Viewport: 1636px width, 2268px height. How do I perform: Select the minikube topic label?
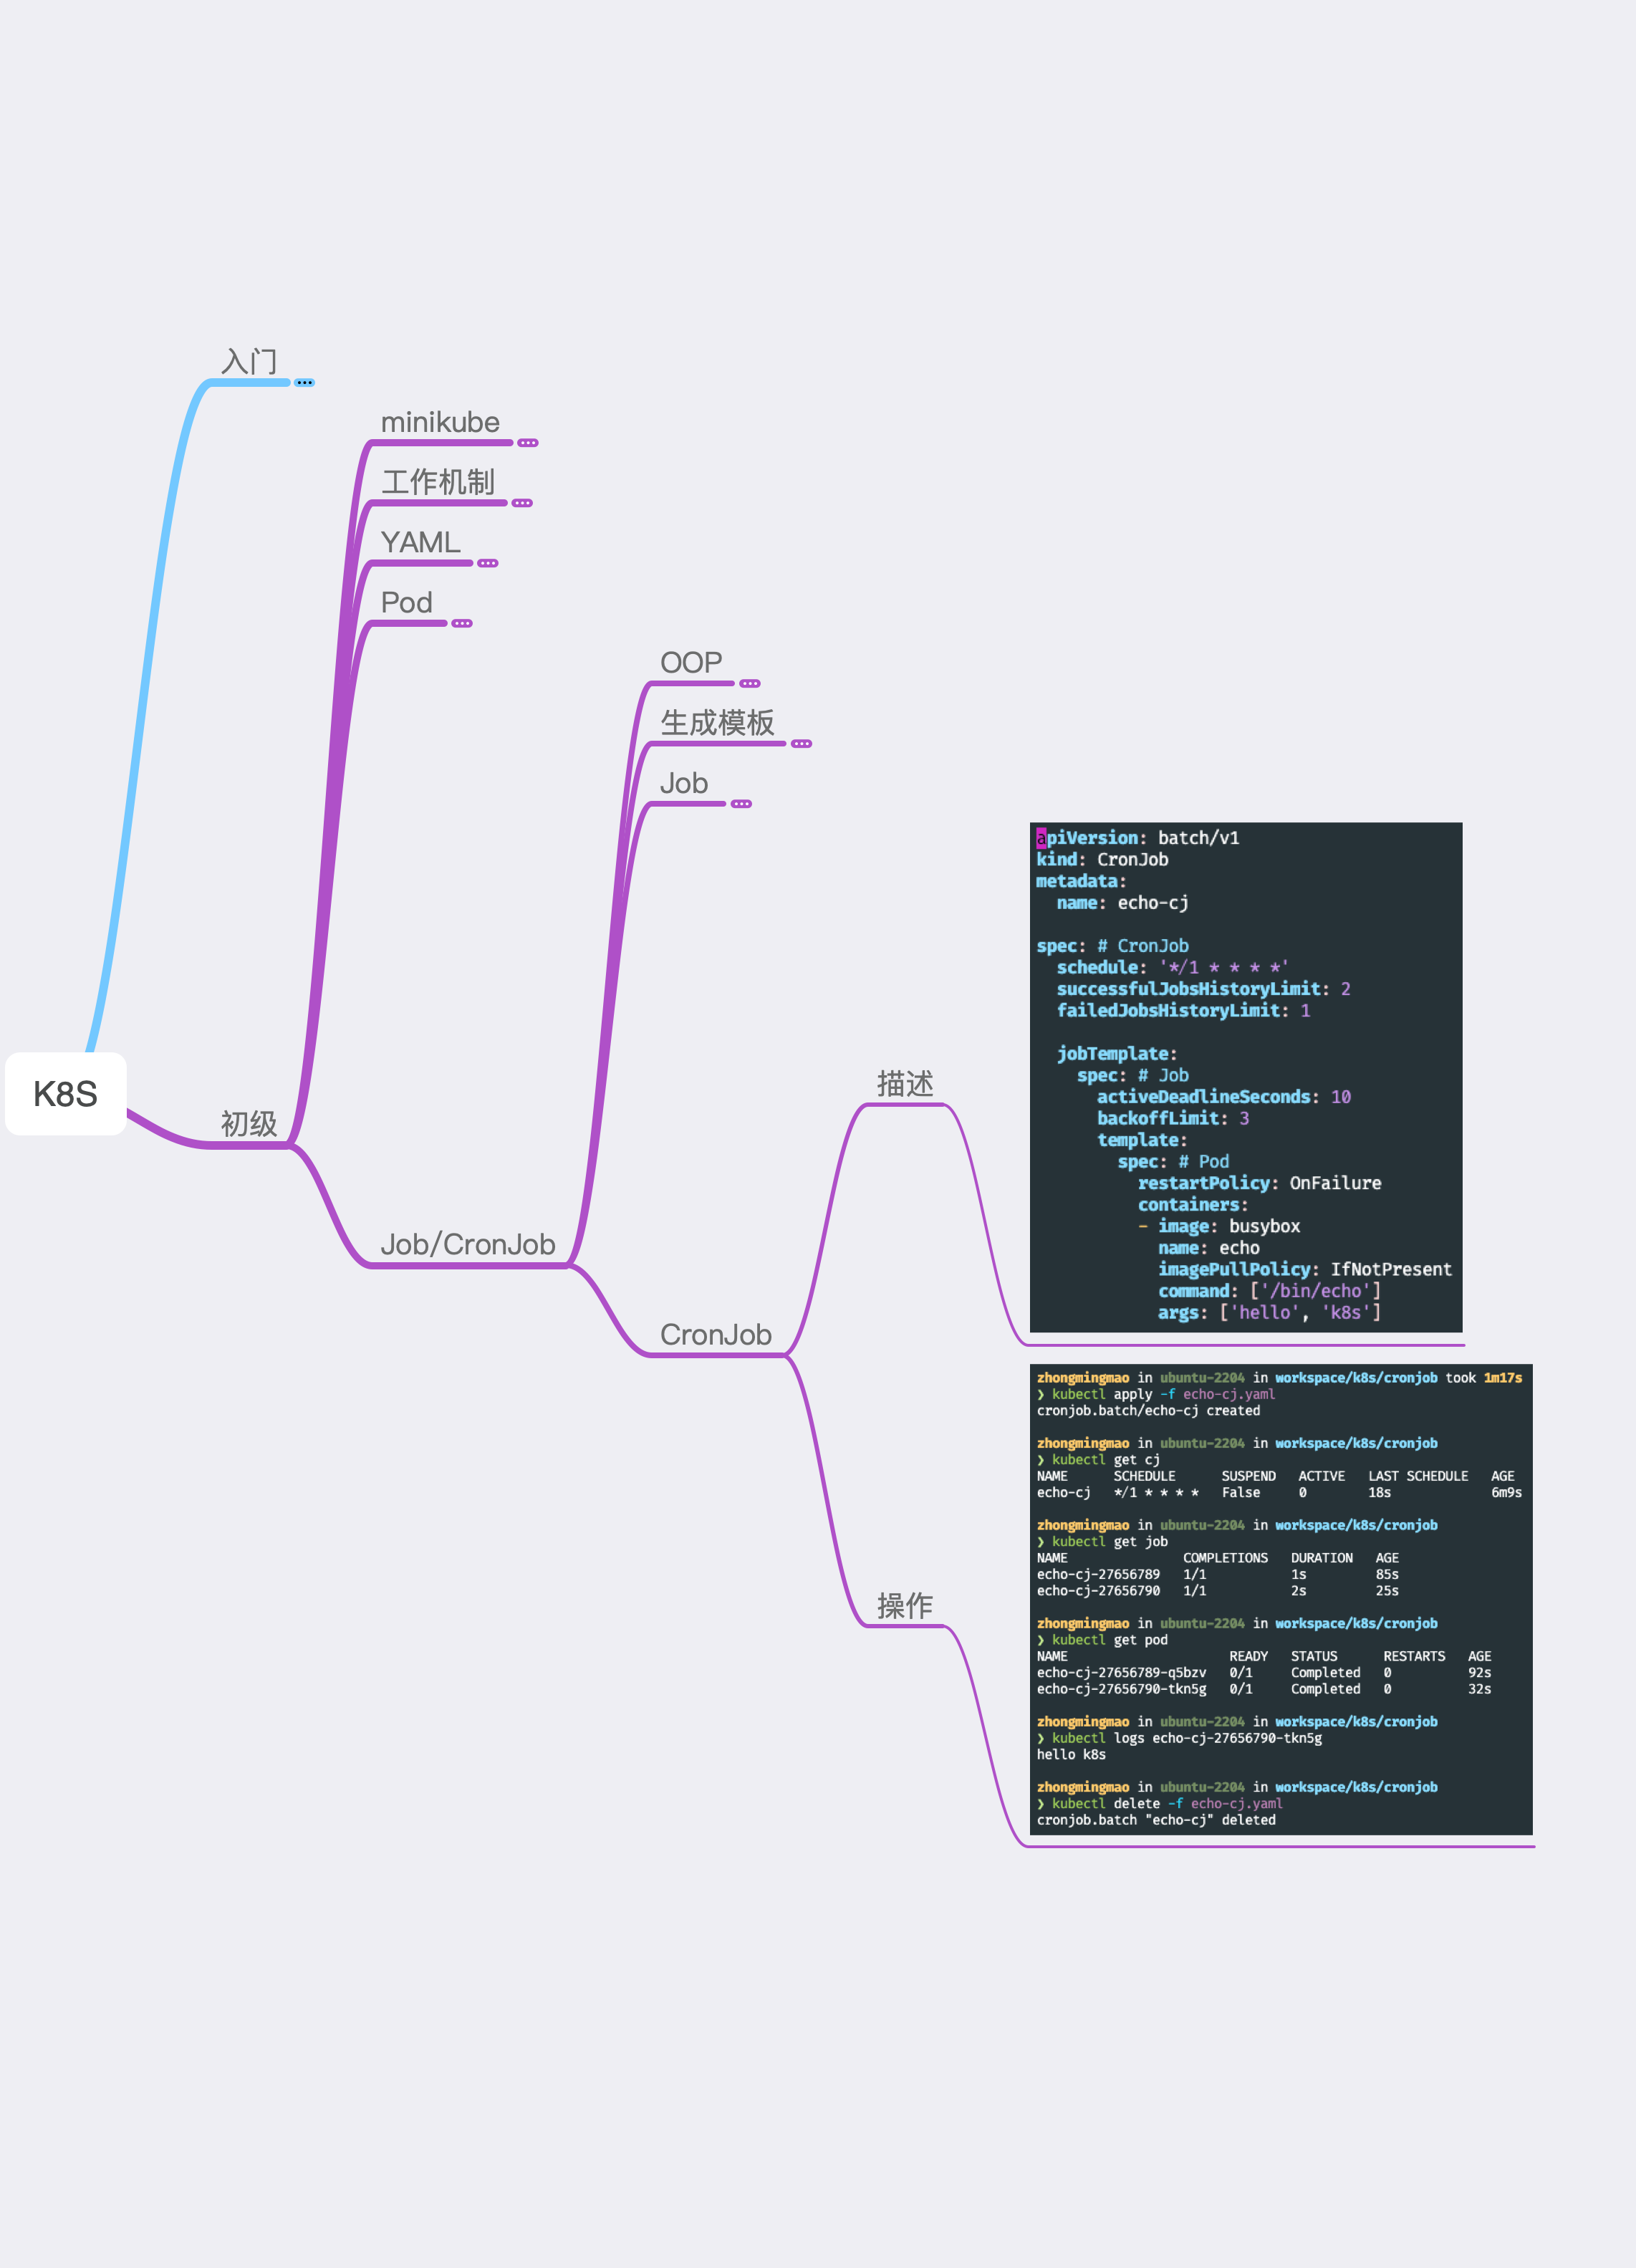(440, 422)
